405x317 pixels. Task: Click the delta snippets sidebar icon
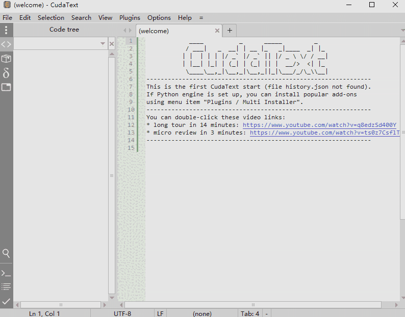[x=6, y=73]
